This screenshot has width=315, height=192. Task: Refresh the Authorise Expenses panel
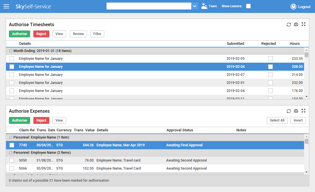[x=289, y=111]
